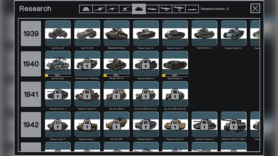
Task: Click the locked Sd.Kfz. 251 halftrack
Action: (x=116, y=124)
